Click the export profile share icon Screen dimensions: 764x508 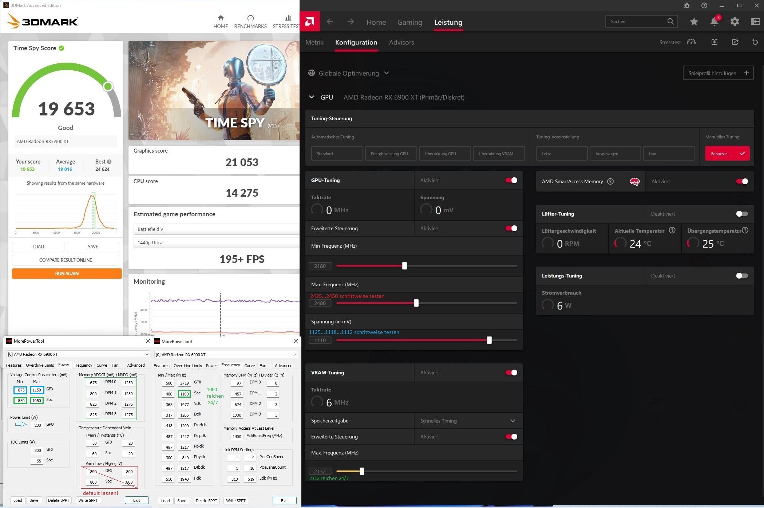[x=735, y=42]
